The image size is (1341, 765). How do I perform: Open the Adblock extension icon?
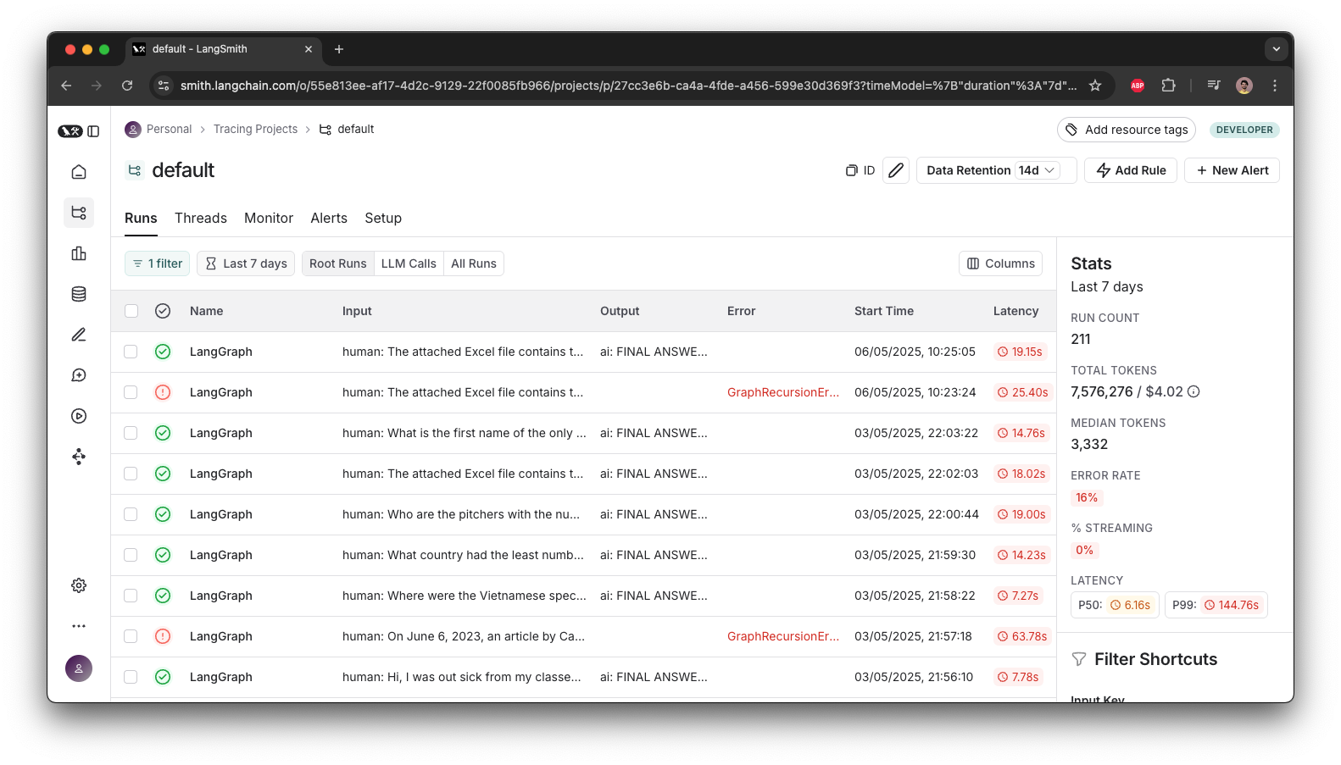coord(1138,86)
